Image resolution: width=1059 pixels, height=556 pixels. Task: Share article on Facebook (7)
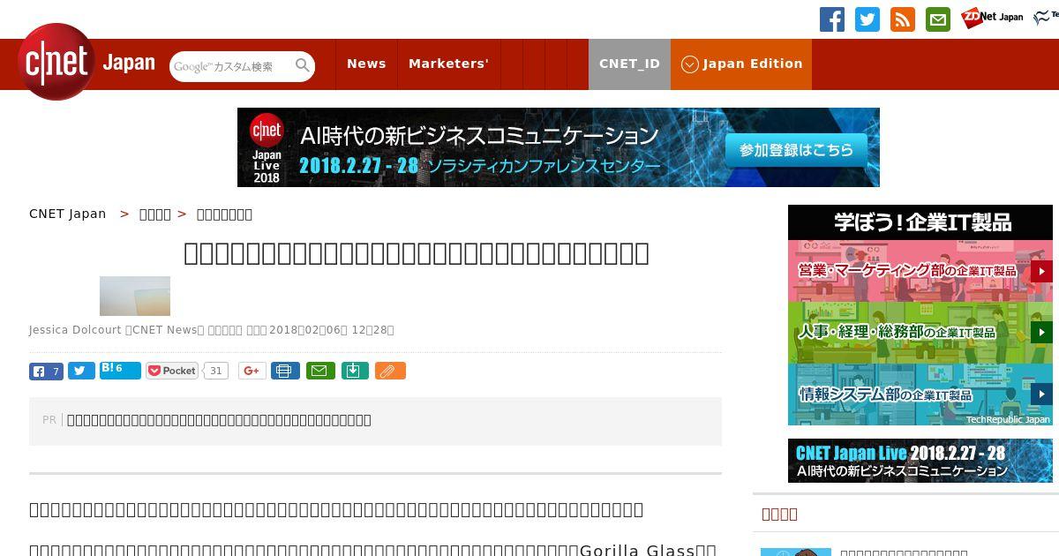[46, 372]
